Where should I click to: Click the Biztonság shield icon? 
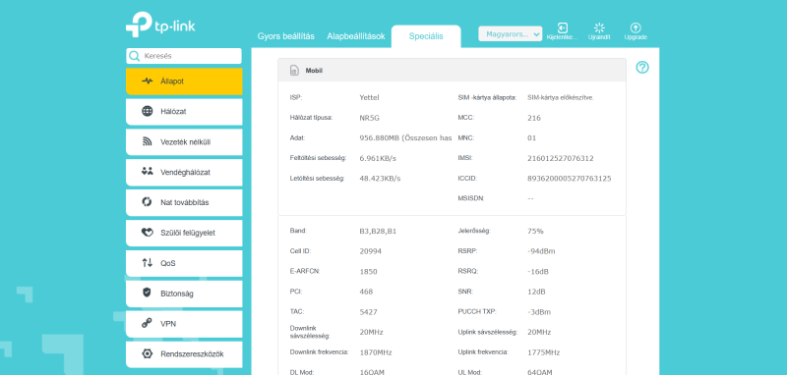(147, 294)
